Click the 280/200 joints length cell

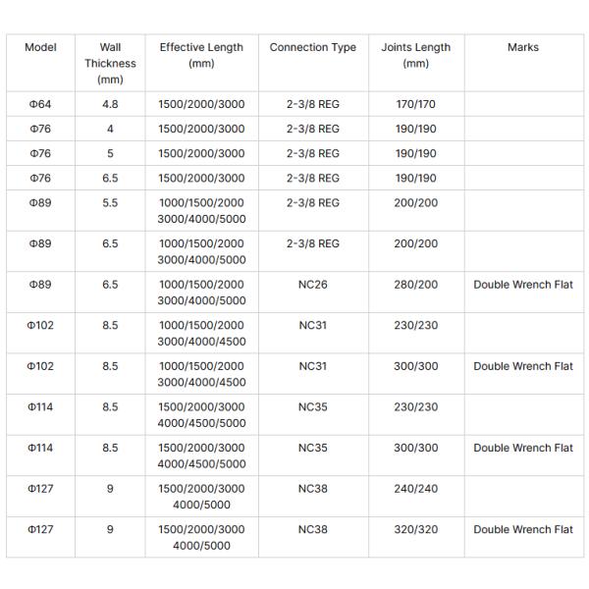[415, 285]
